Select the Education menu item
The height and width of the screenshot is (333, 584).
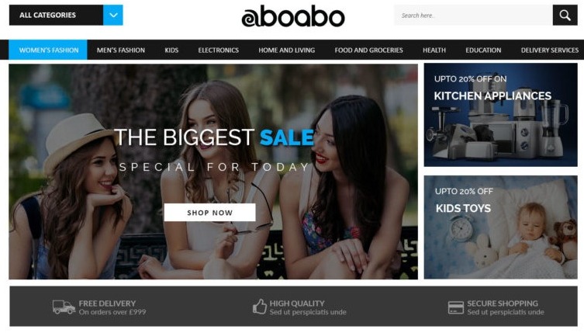coord(483,50)
